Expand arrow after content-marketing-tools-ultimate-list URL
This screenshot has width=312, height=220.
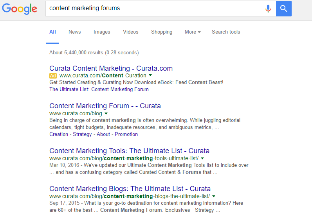click(x=202, y=158)
